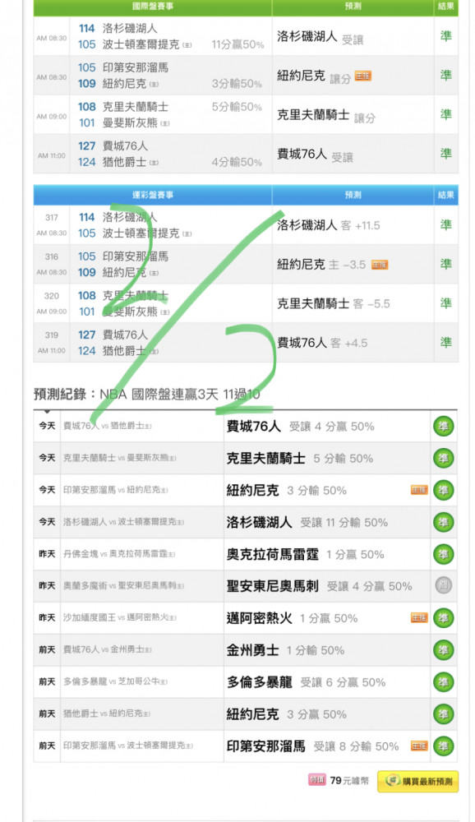Click 費城76人 客 +4.5 prediction
The height and width of the screenshot is (822, 475).
[x=322, y=343]
